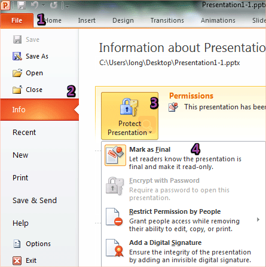This screenshot has width=266, height=267.
Task: Click the Save As icon in sidebar
Action: (x=17, y=56)
